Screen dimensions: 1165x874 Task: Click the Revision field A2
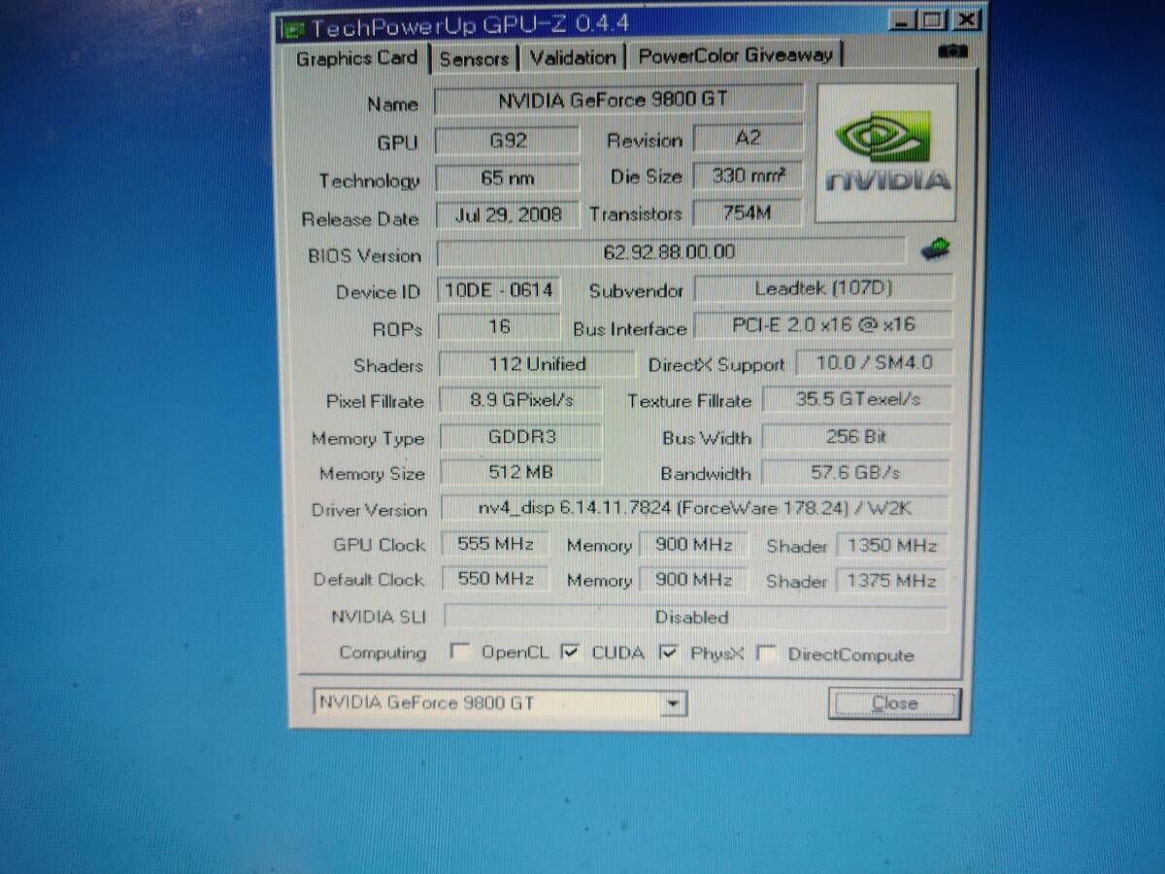[x=749, y=138]
